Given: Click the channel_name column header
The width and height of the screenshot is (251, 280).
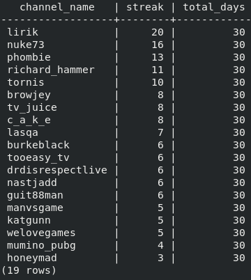Looking at the screenshot, I should pos(57,8).
